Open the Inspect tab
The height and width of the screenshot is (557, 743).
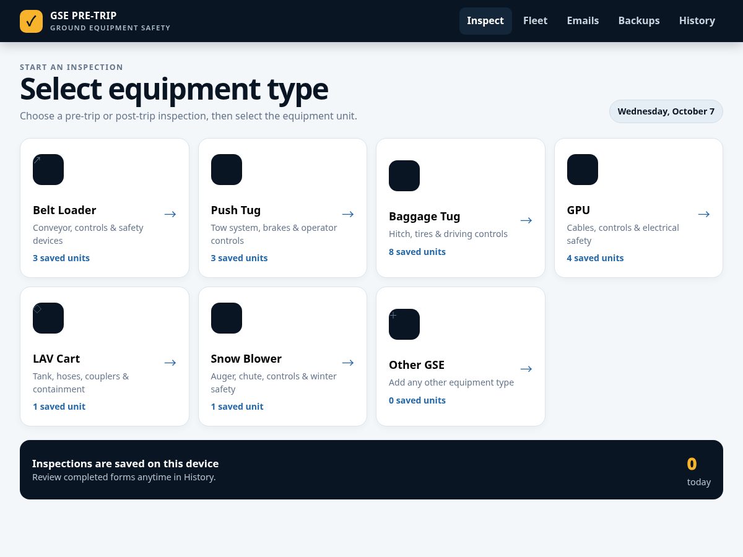point(485,21)
